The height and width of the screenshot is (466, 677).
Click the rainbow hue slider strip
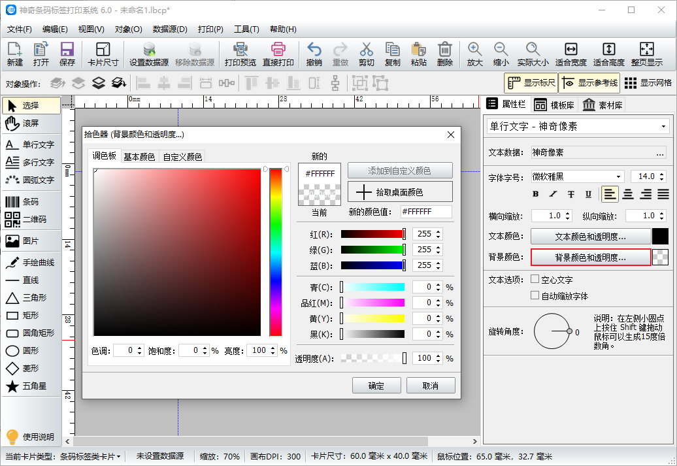tap(275, 252)
